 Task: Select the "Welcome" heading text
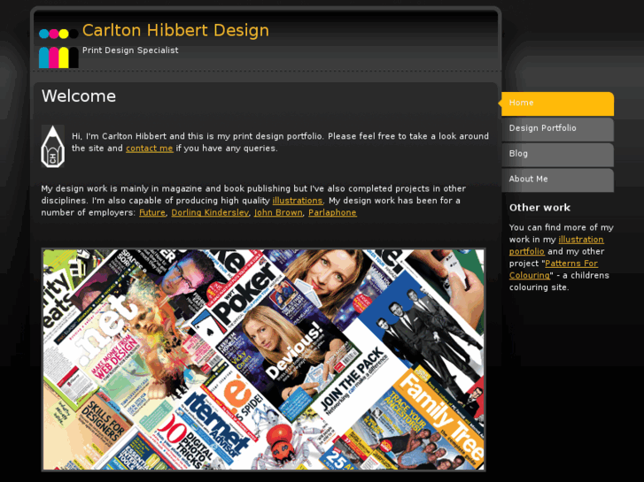(79, 96)
